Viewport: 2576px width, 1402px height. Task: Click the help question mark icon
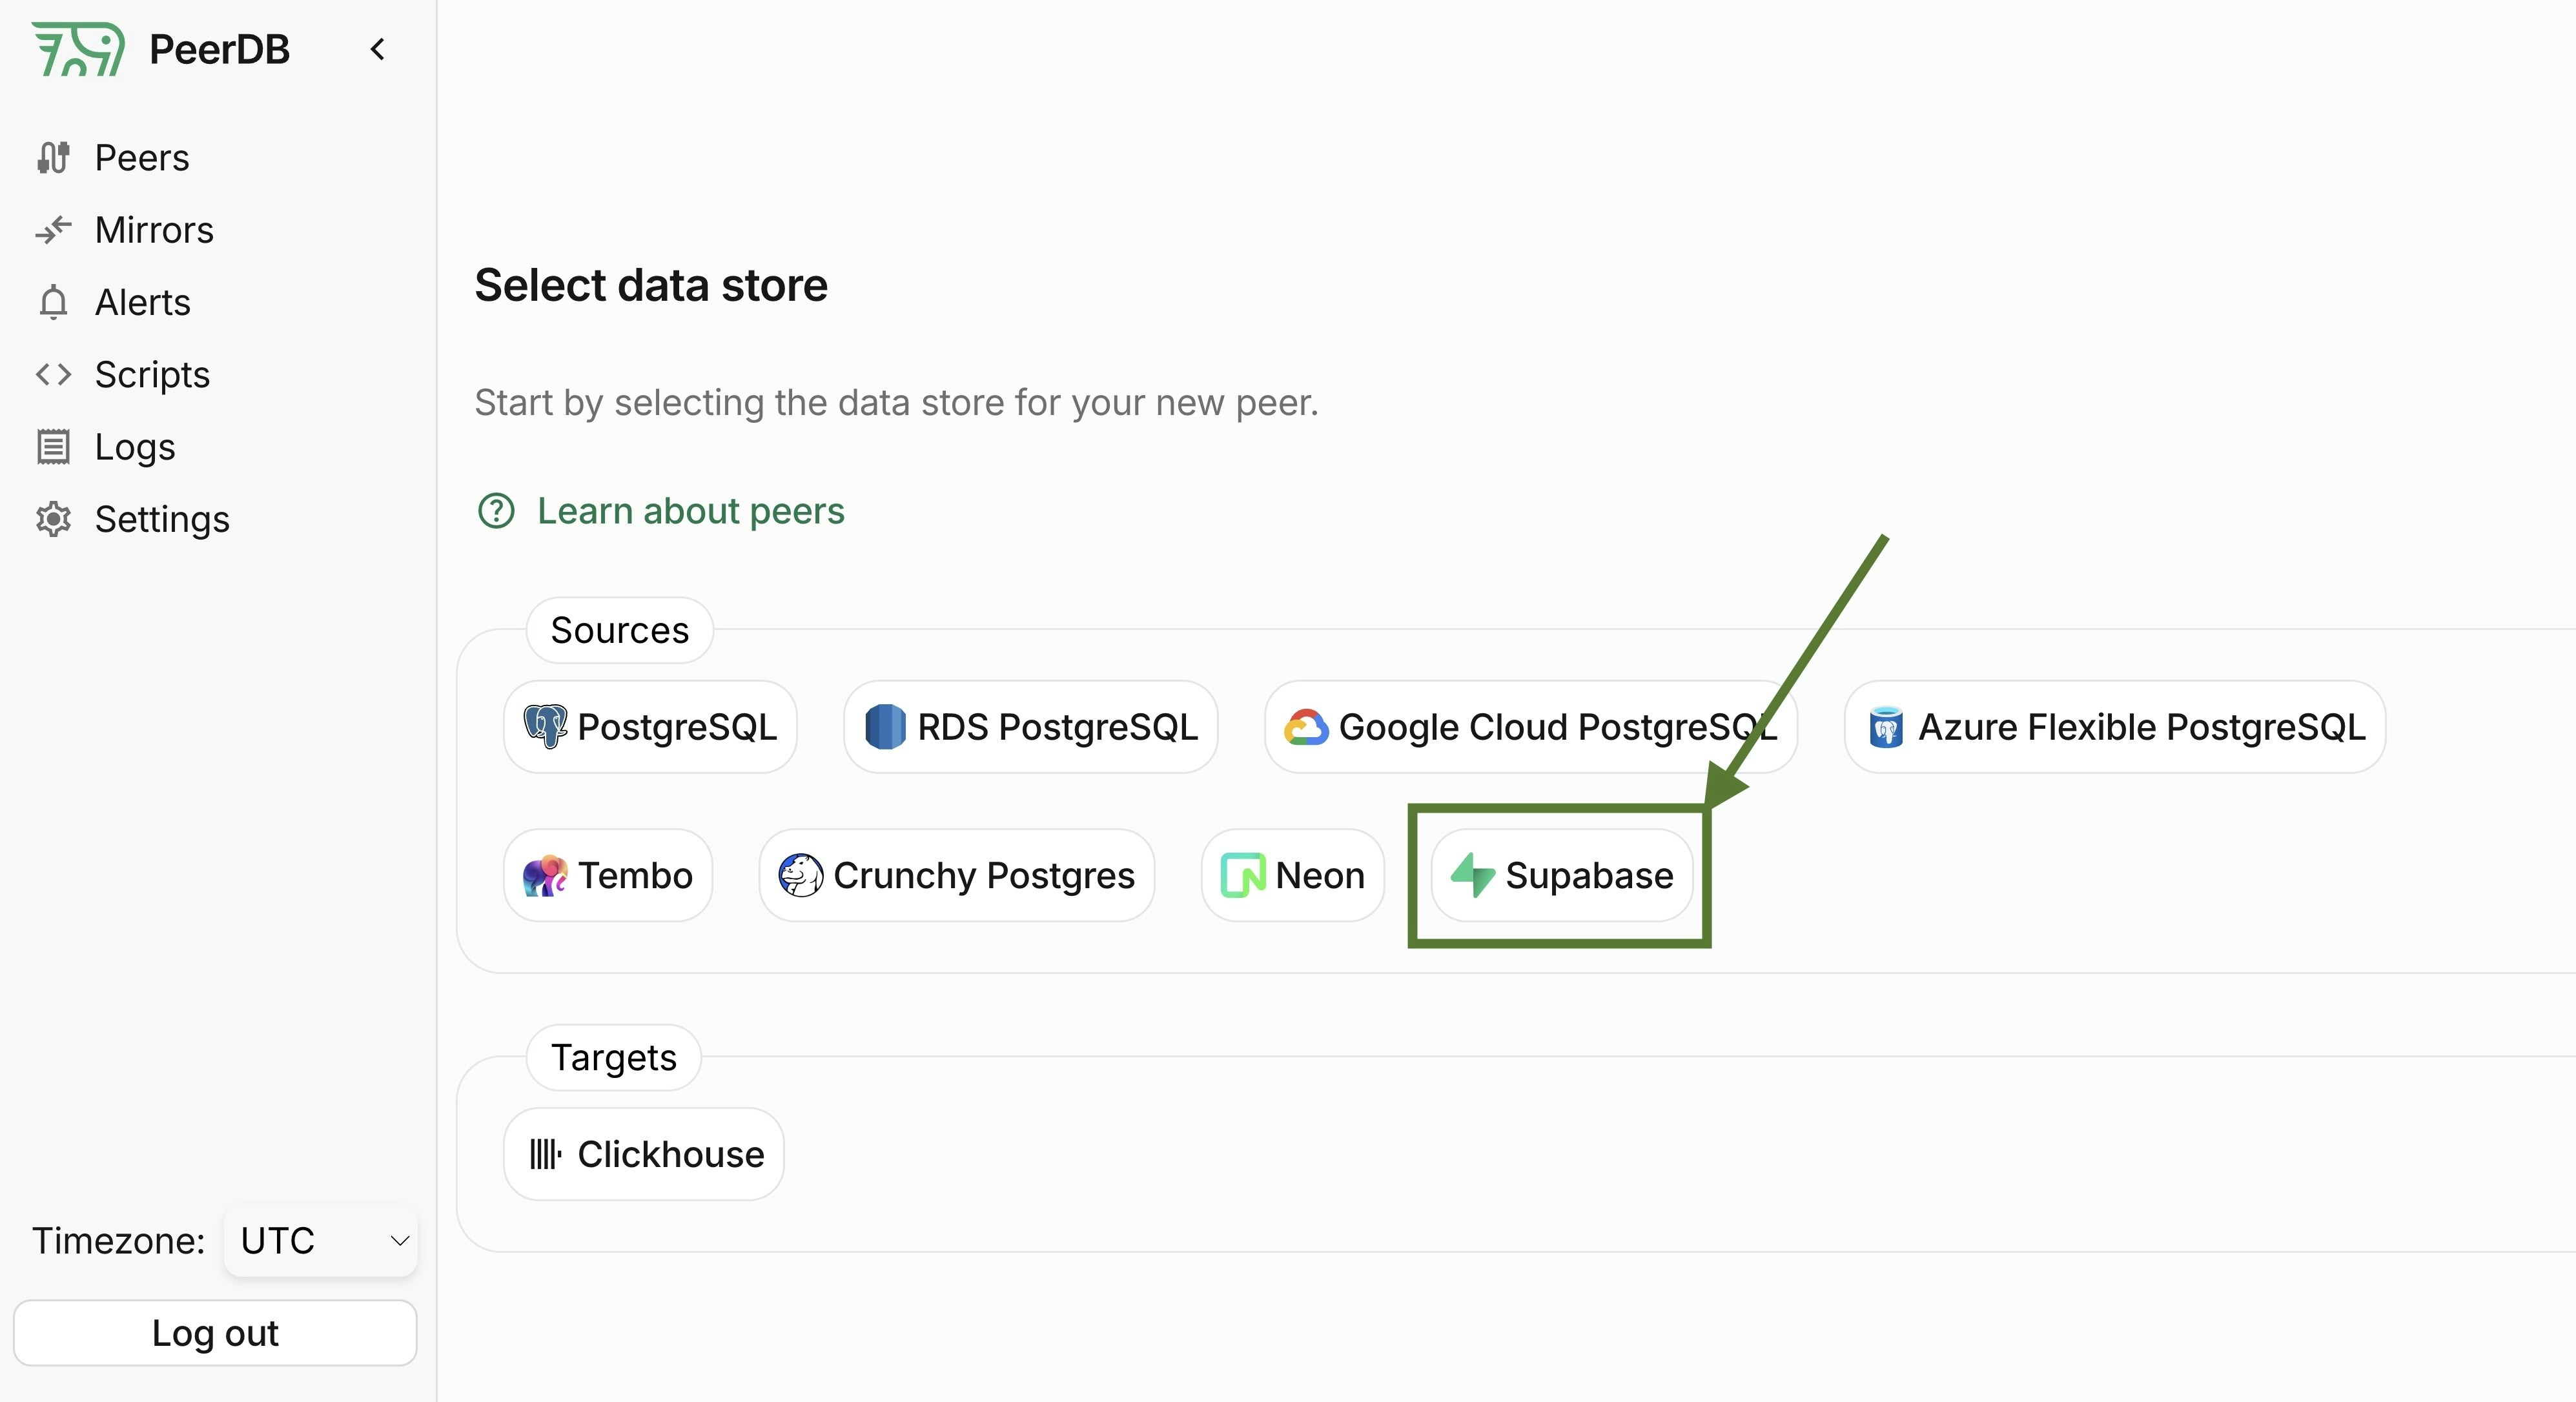tap(496, 511)
